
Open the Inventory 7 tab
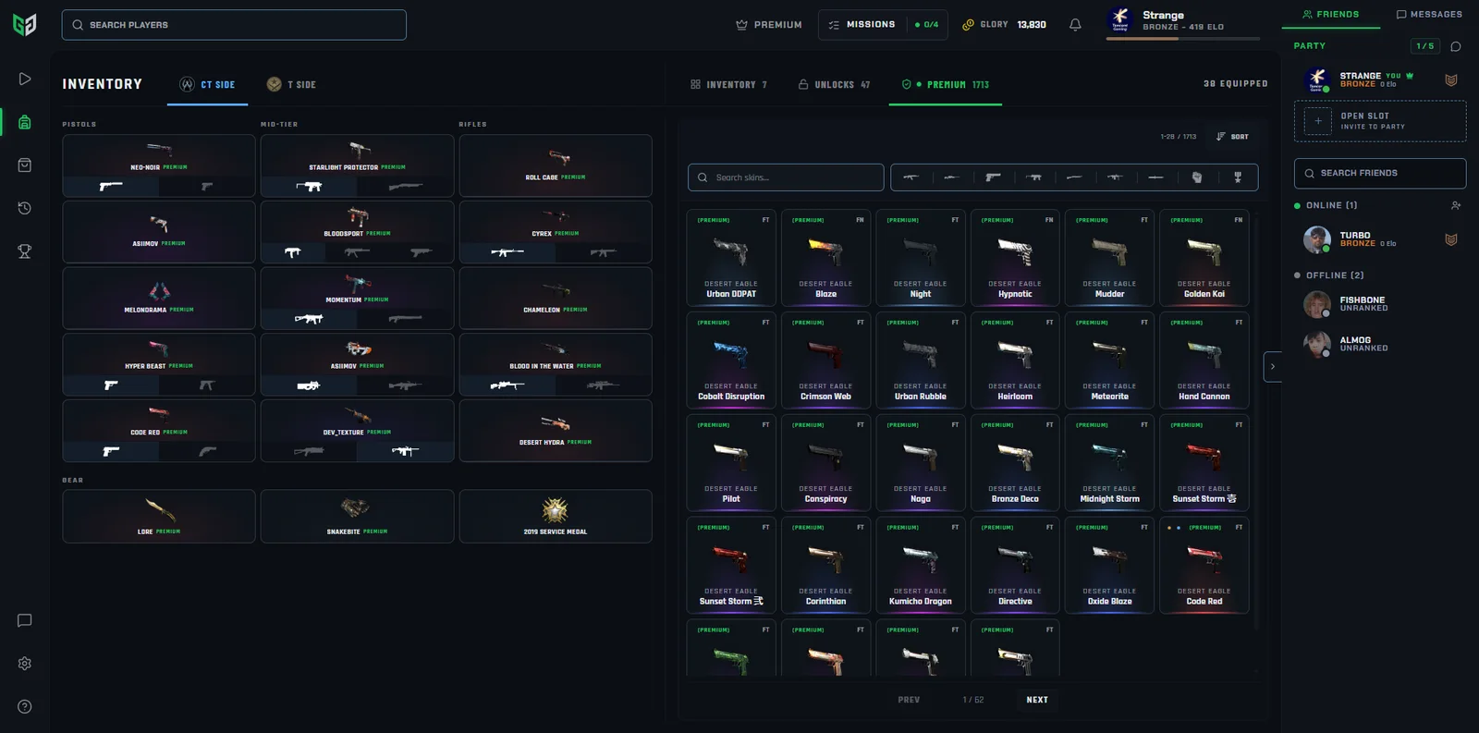pyautogui.click(x=728, y=84)
